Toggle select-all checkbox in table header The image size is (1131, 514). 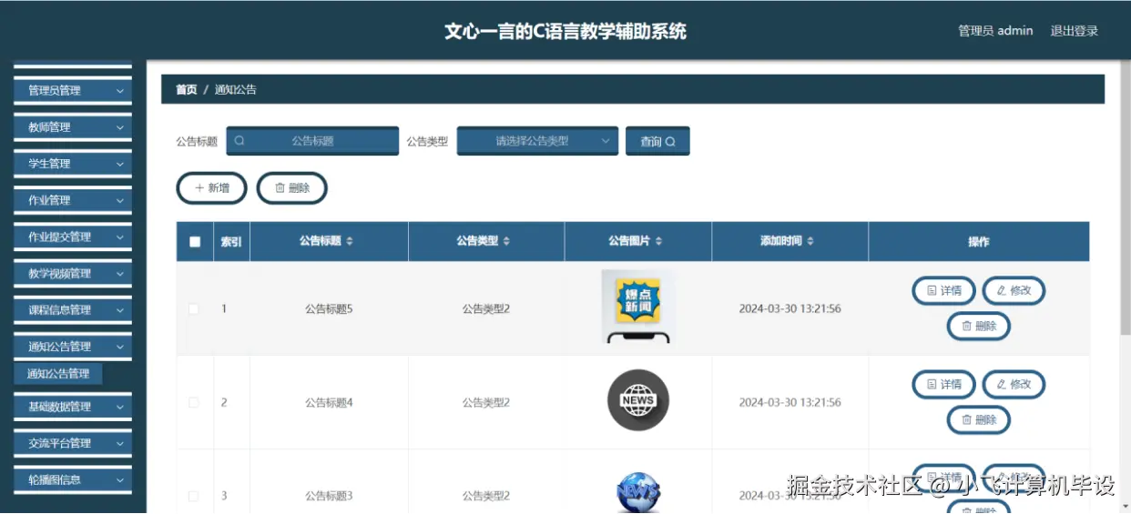coord(195,242)
